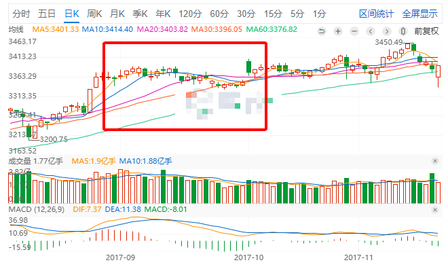
Task: Switch to the 分时 tab
Action: (x=21, y=14)
